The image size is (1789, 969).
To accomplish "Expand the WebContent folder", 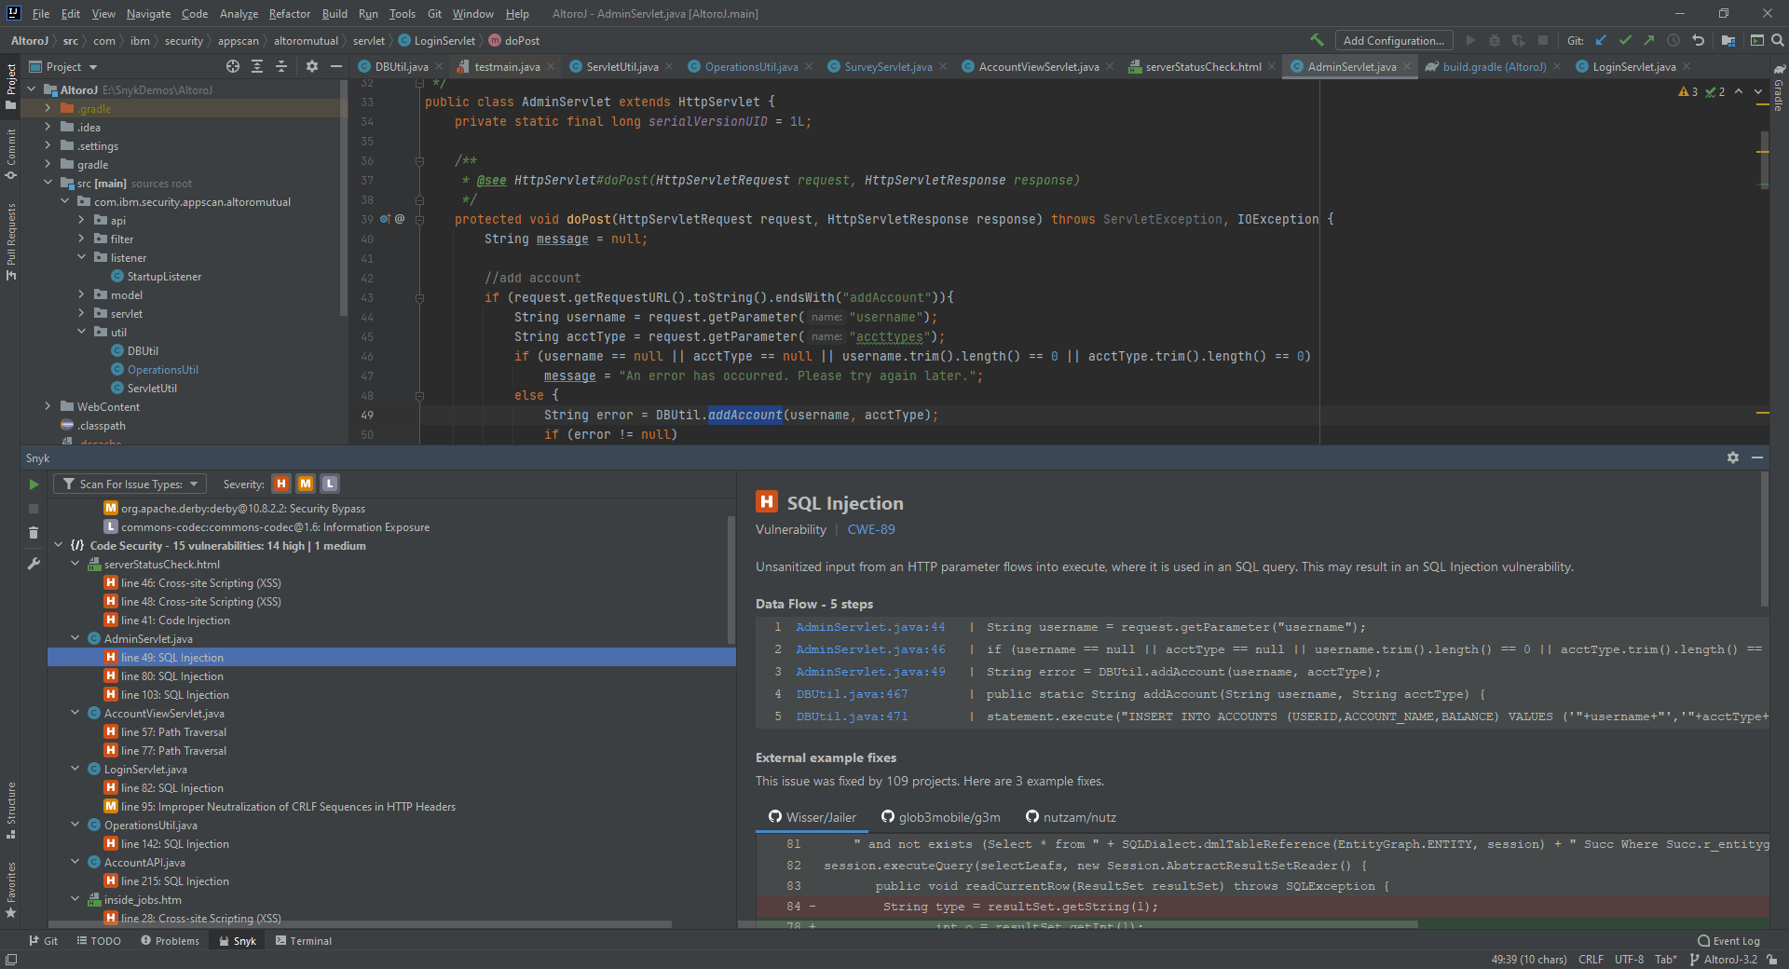I will [x=48, y=406].
